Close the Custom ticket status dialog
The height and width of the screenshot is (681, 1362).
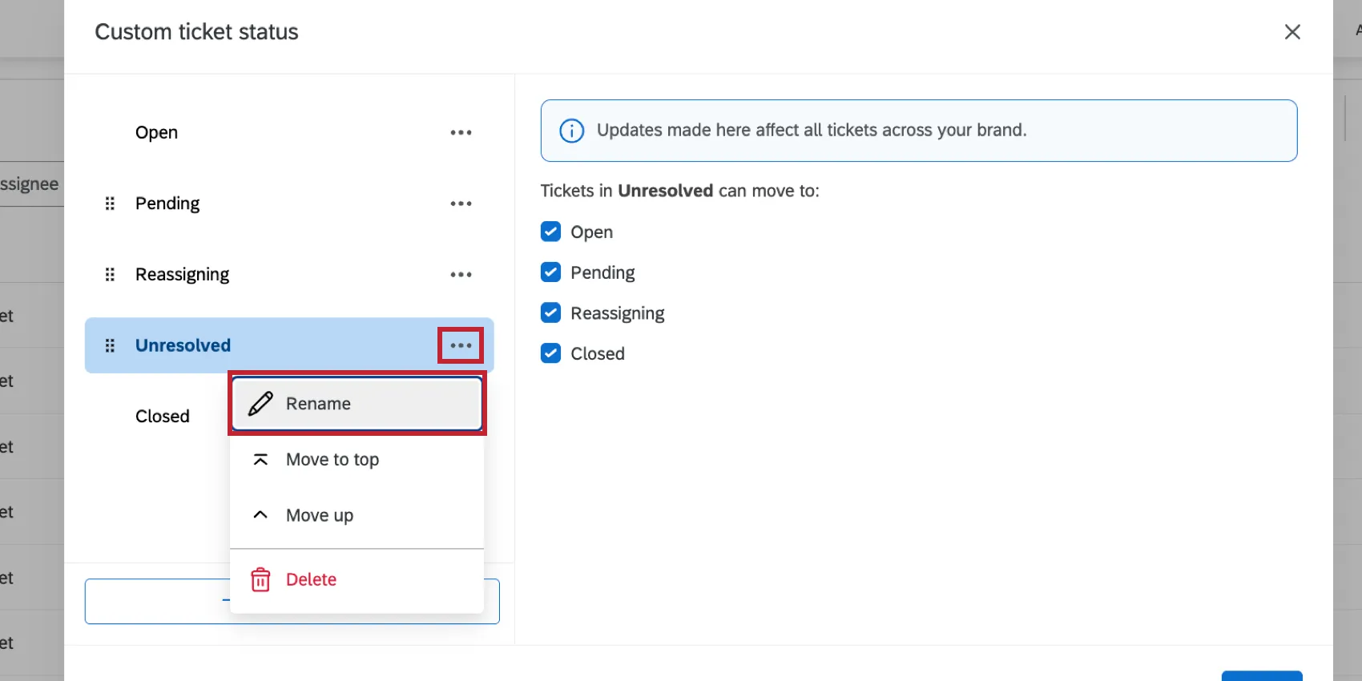(1292, 32)
